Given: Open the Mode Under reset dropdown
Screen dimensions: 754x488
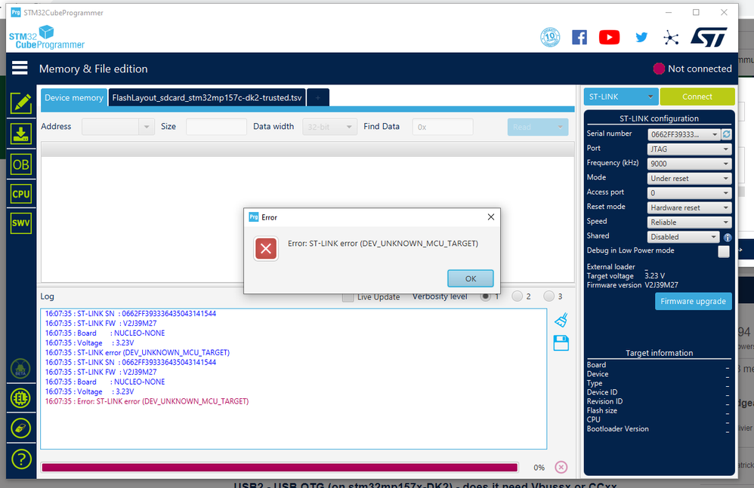Looking at the screenshot, I should tap(689, 179).
